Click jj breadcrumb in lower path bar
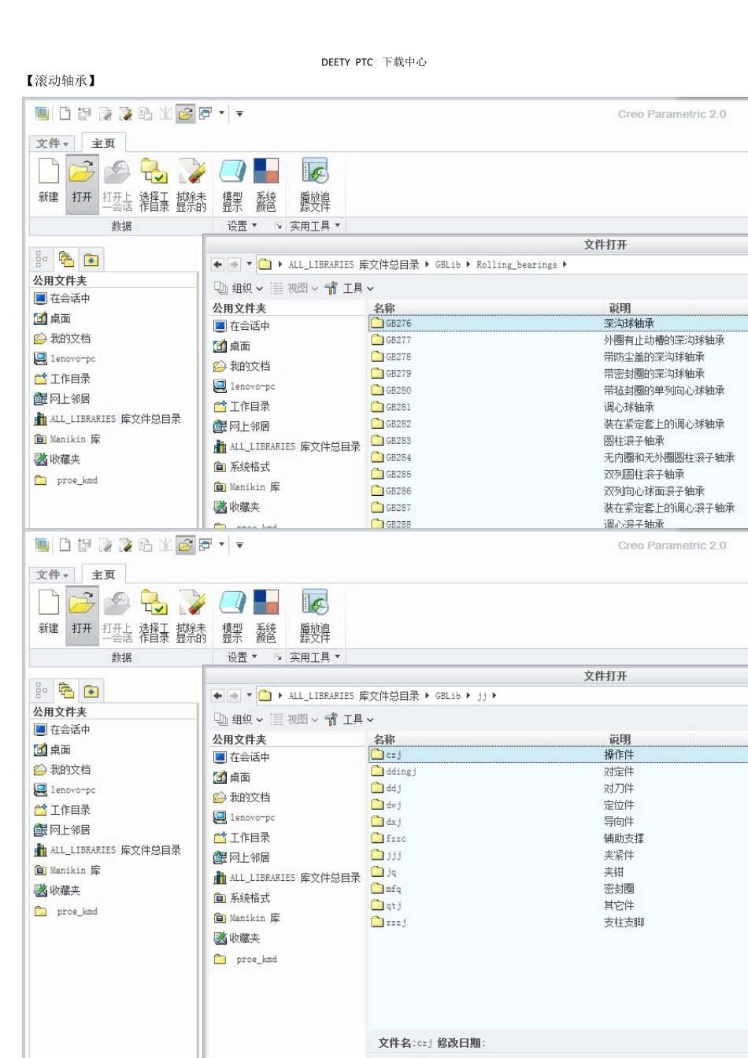The width and height of the screenshot is (748, 1058). (x=482, y=696)
